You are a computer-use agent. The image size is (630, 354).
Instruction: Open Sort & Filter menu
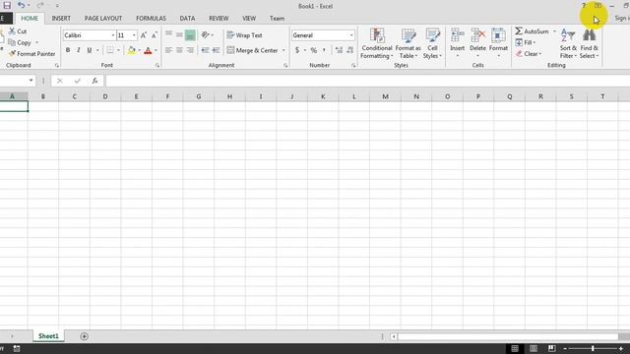(x=568, y=43)
